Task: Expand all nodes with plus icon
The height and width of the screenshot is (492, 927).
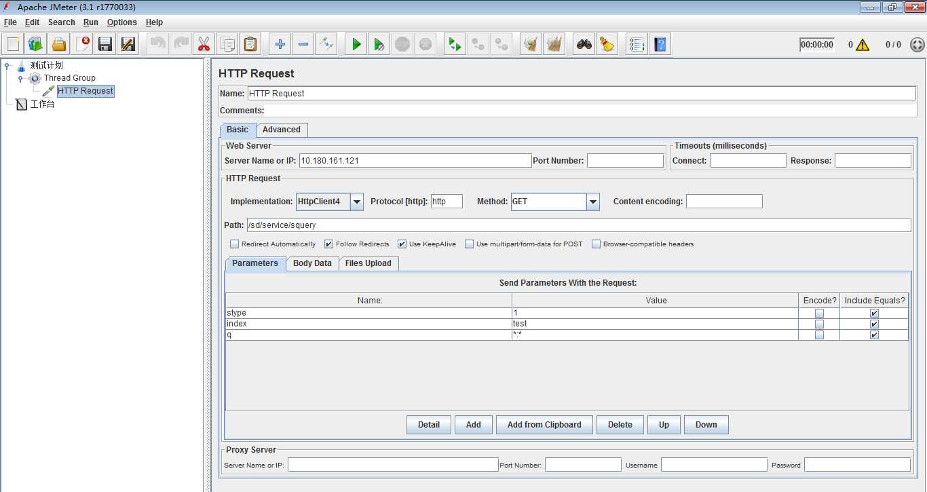Action: pyautogui.click(x=280, y=45)
